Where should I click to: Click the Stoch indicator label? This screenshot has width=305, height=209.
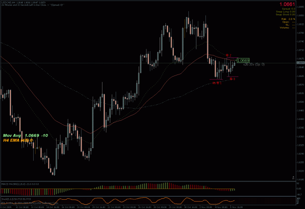pyautogui.click(x=16, y=199)
